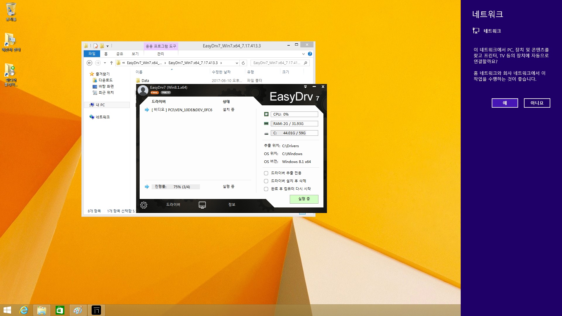Click the 75% (3/4) progress bar
This screenshot has width=562, height=316.
point(176,187)
